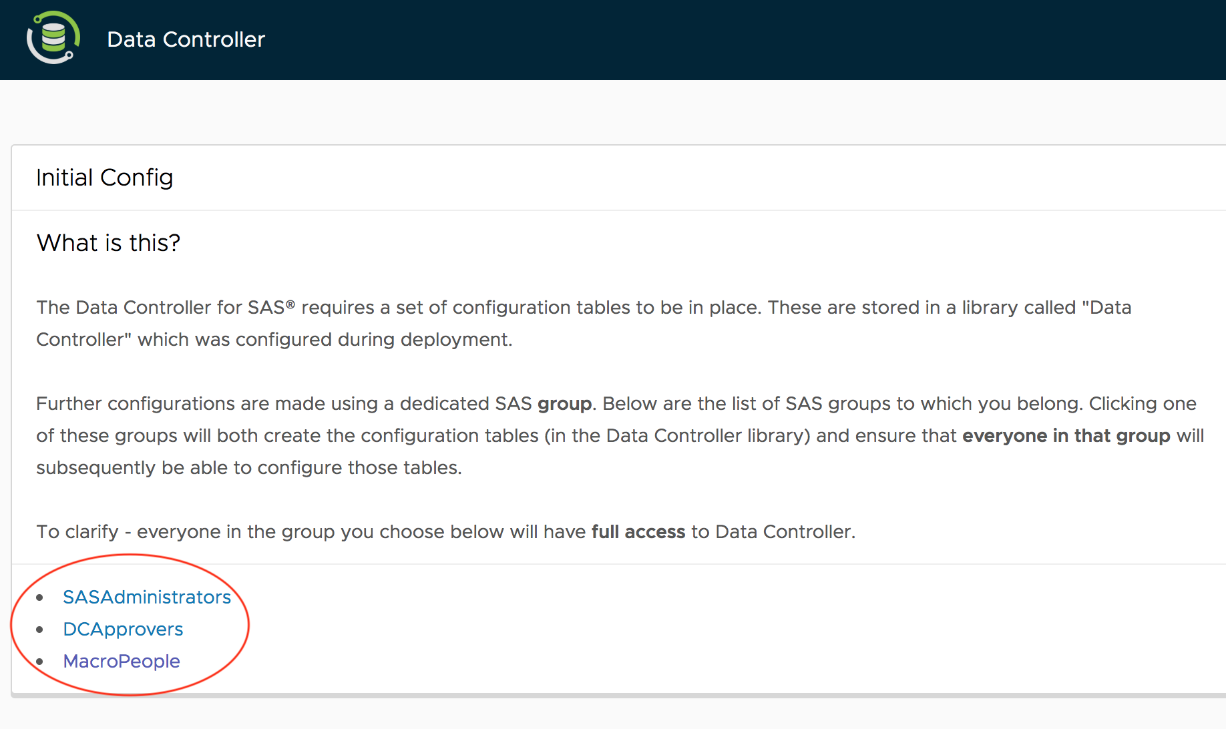Click the bullet beside SASAdministrators

click(40, 597)
